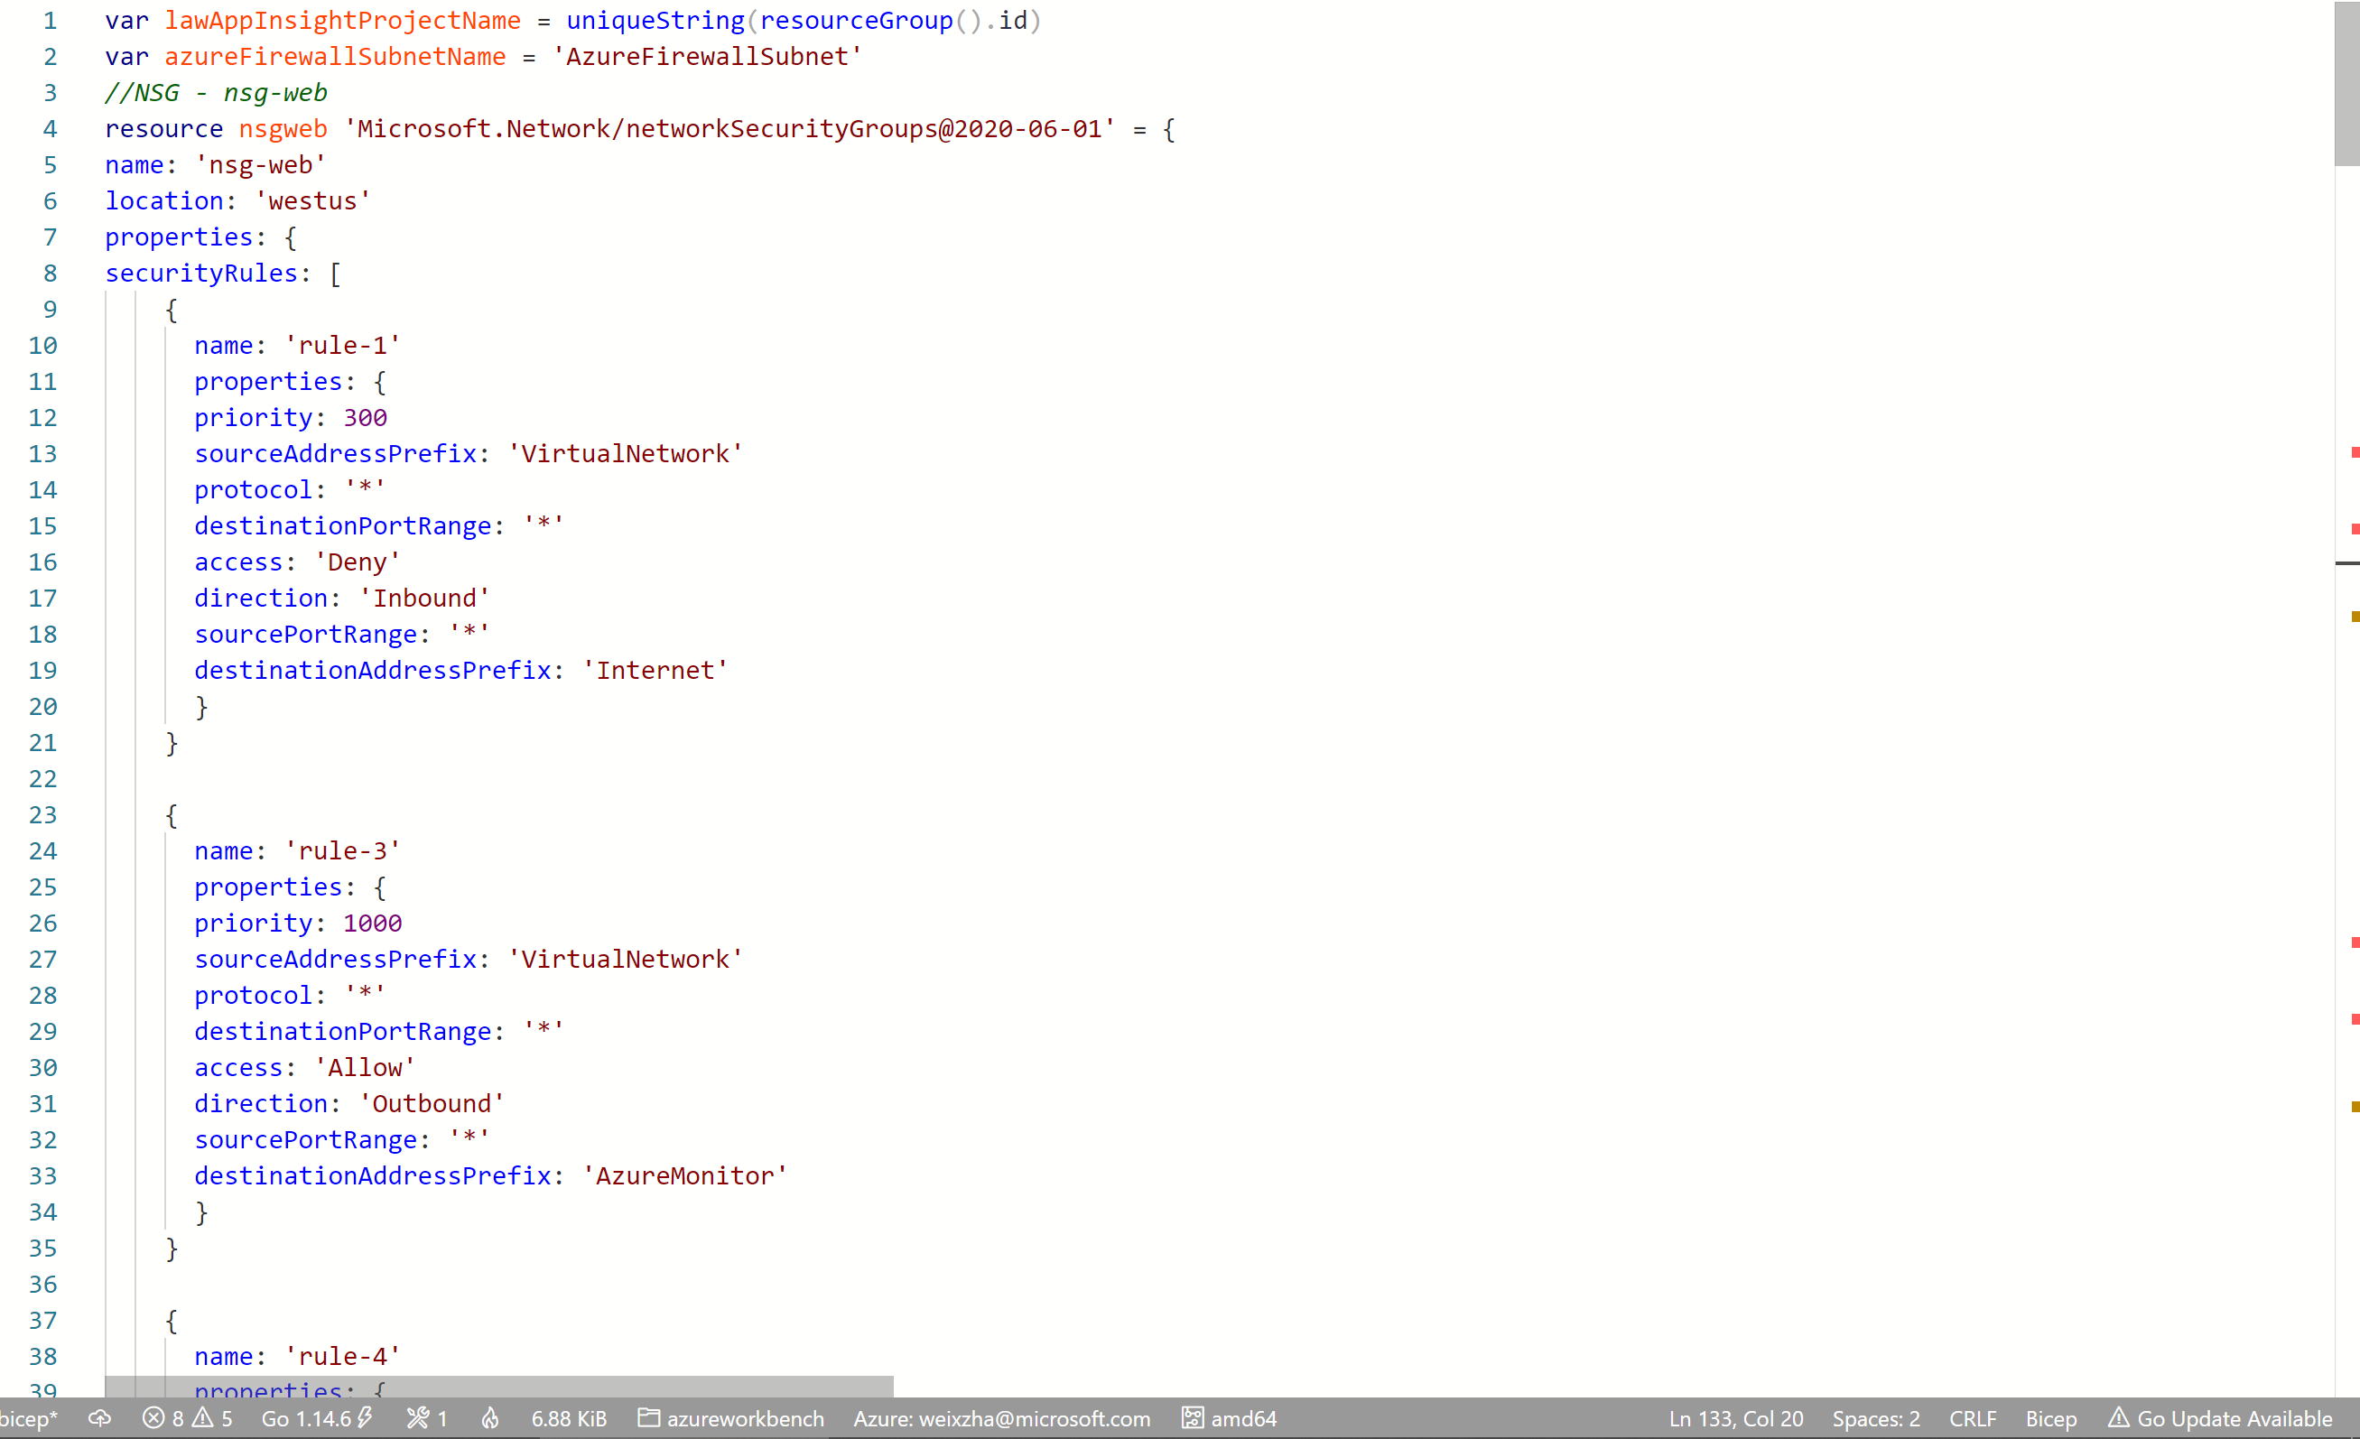Click the horizontal scrollbar at editor bottom
Viewport: 2360px width, 1439px height.
[x=498, y=1386]
